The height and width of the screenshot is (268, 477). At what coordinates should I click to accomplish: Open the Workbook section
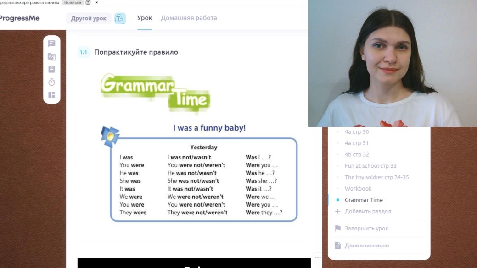[x=358, y=188]
